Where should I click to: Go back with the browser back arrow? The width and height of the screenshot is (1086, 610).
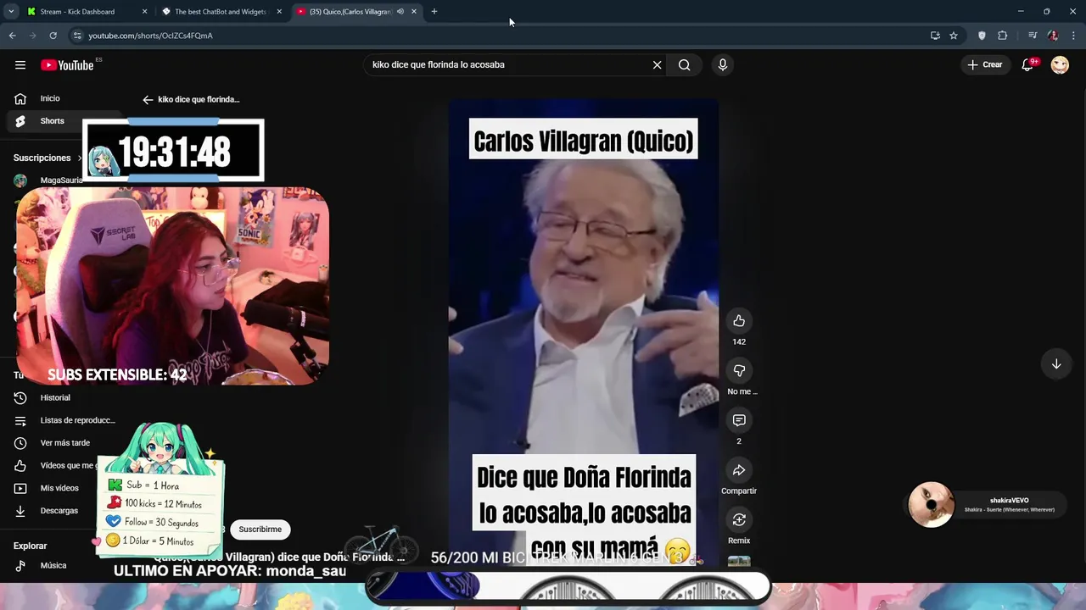tap(12, 36)
